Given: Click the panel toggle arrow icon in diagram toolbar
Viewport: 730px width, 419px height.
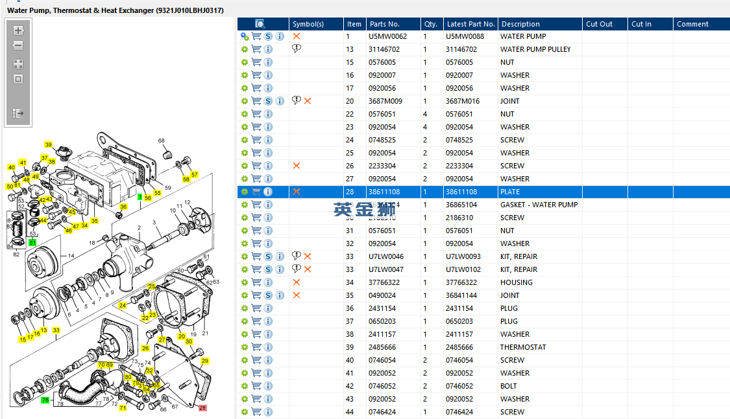Looking at the screenshot, I should point(18,113).
